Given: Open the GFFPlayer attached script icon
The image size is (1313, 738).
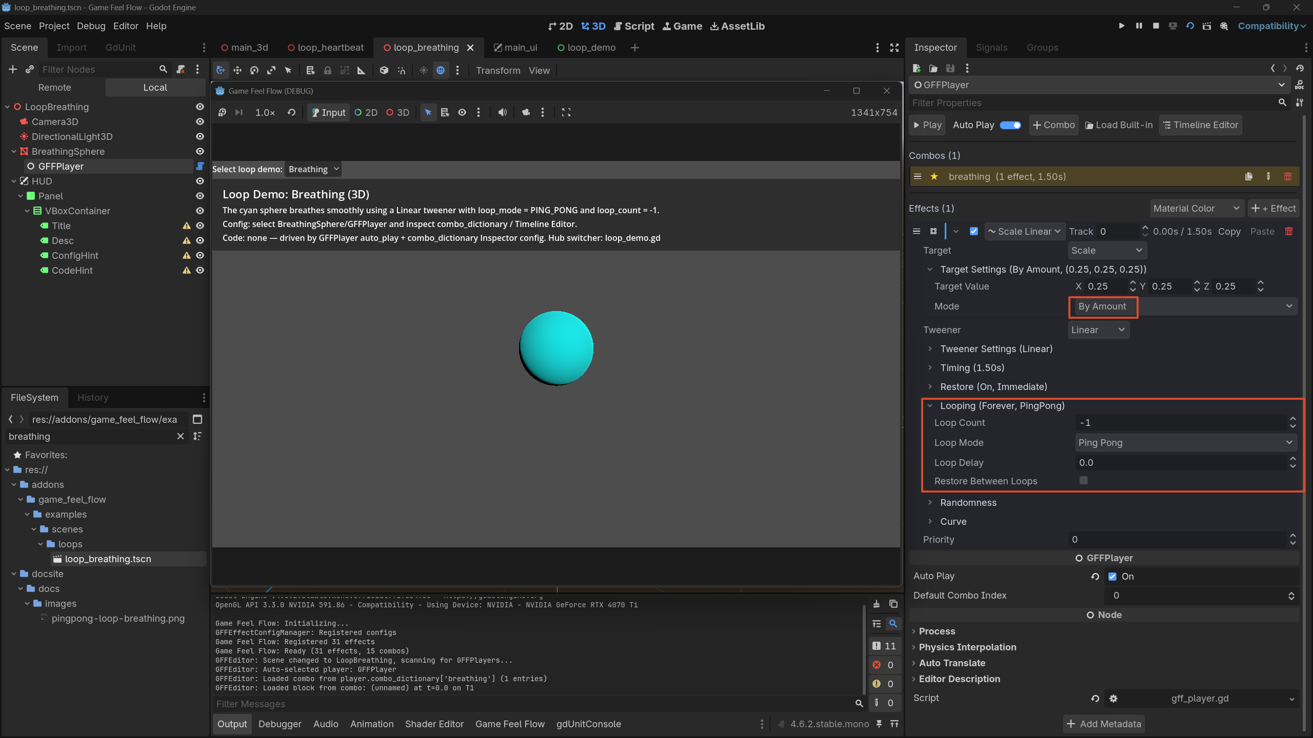Looking at the screenshot, I should [200, 166].
